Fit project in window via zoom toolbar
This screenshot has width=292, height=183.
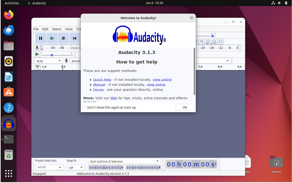pos(214,42)
